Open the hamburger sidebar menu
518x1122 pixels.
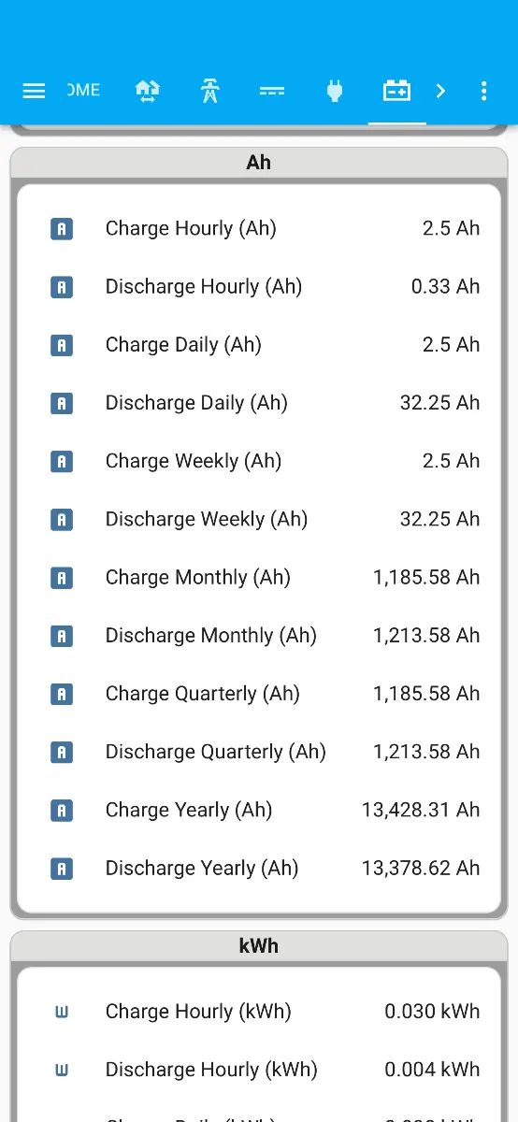pos(34,91)
